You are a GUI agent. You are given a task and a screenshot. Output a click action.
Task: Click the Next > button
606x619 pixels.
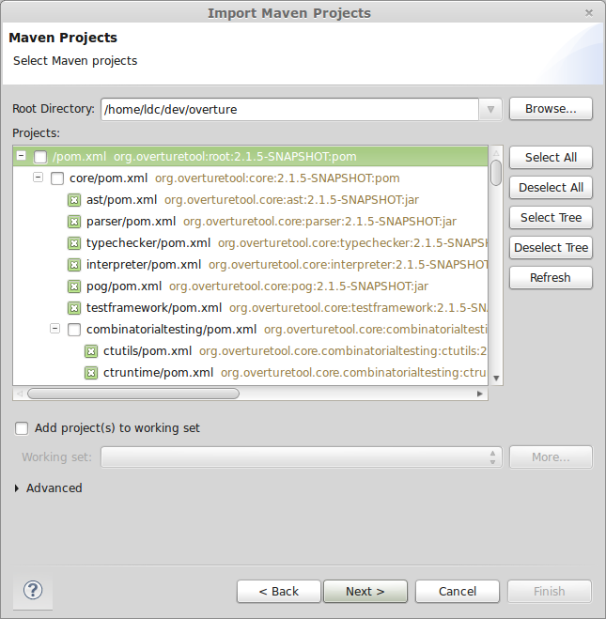pos(365,592)
